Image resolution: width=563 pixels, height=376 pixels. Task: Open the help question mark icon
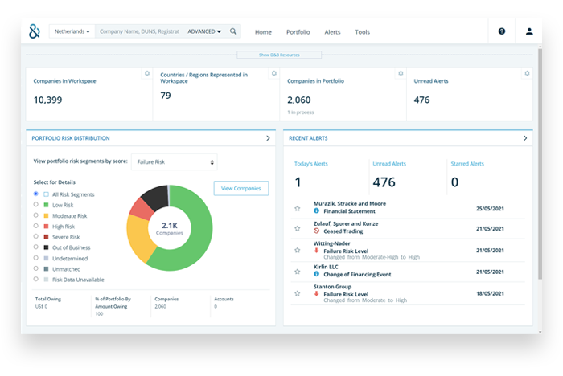(502, 31)
